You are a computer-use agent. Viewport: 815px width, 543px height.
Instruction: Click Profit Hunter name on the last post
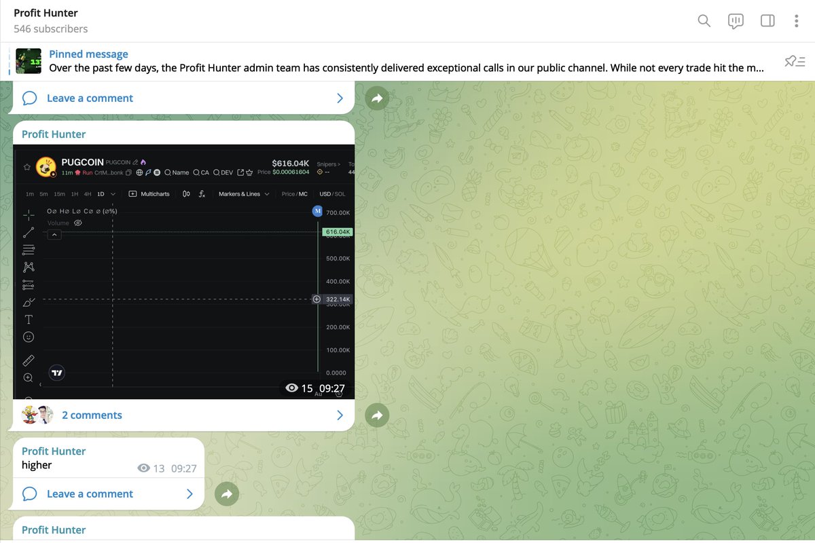point(54,530)
